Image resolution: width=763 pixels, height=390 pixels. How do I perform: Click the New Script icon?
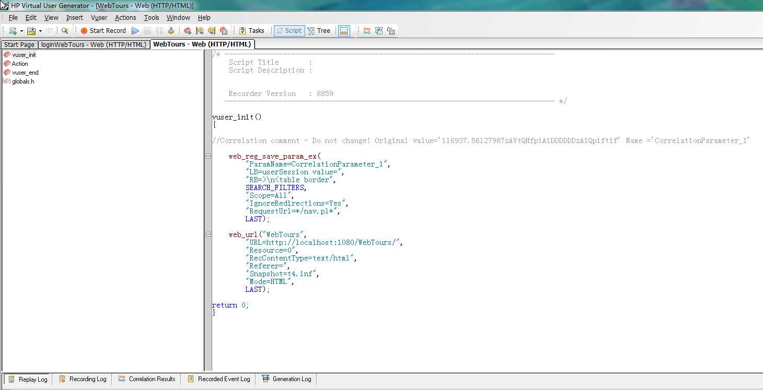(13, 31)
